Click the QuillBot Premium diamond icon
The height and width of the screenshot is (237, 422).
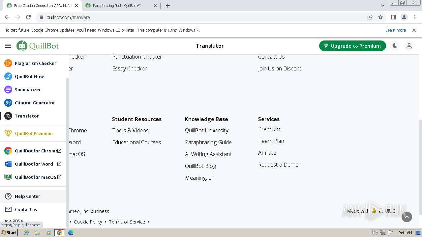point(8,133)
